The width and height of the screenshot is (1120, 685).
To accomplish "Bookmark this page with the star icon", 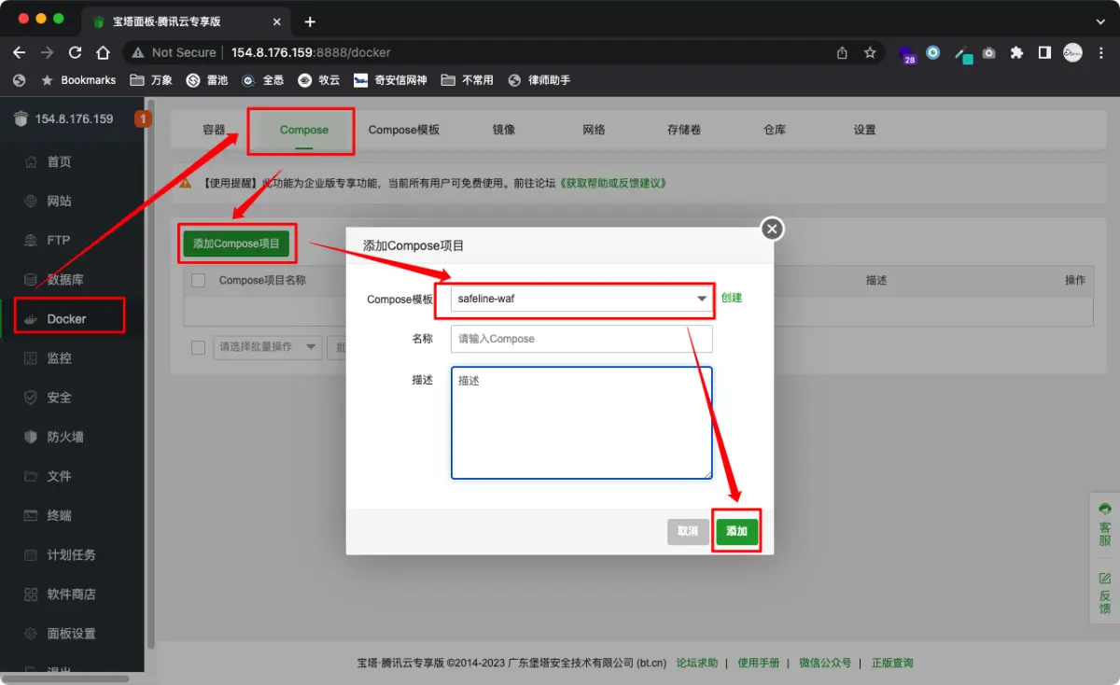I will pyautogui.click(x=870, y=52).
